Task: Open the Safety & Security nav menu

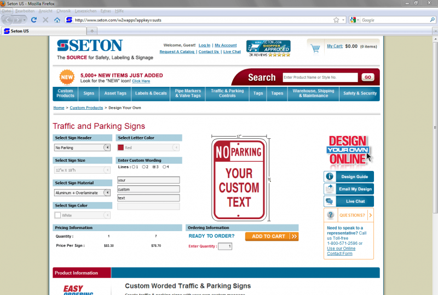Action: pyautogui.click(x=360, y=93)
